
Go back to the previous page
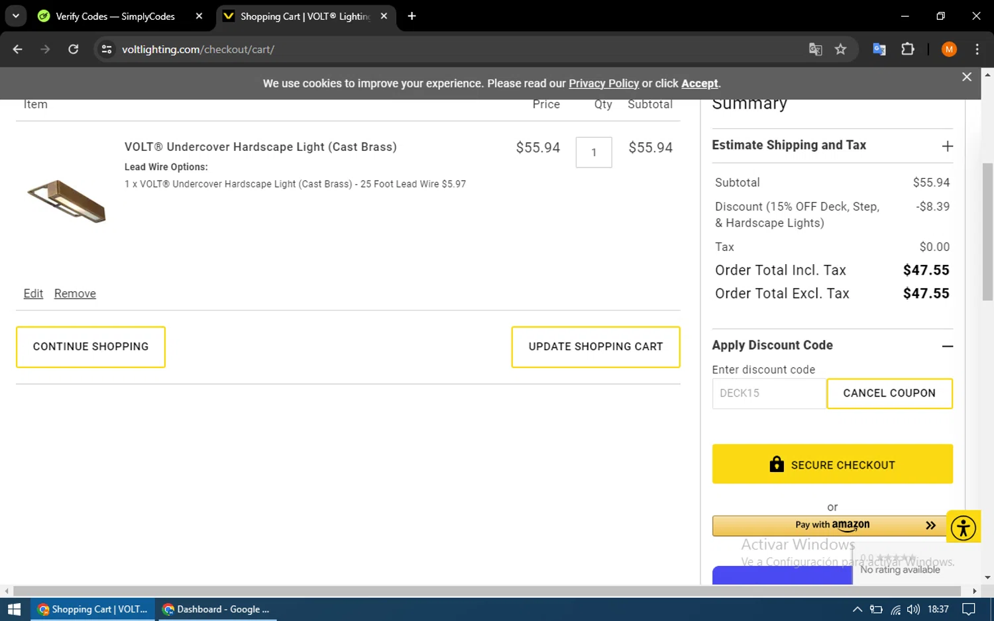point(18,49)
